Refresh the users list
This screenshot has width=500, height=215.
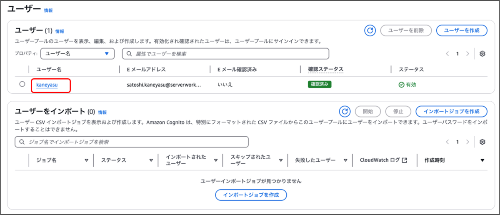(x=370, y=30)
